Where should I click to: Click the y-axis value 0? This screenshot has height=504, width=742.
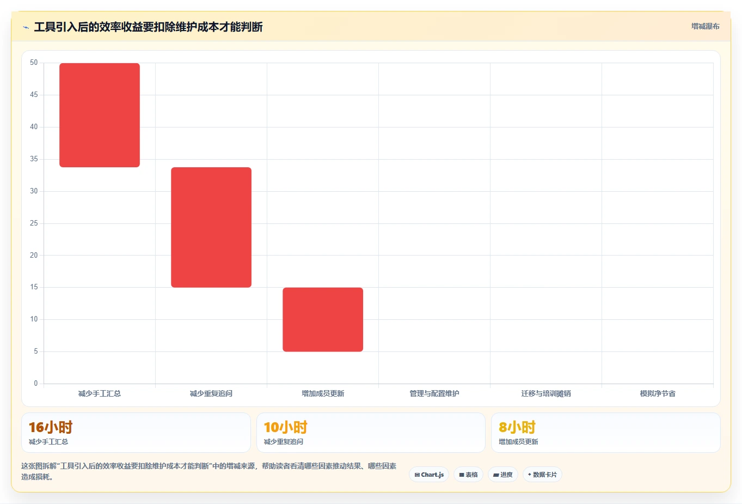tap(36, 384)
